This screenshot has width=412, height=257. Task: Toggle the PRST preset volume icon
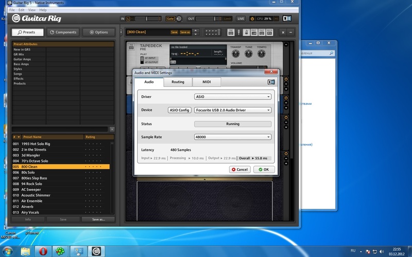click(x=254, y=32)
